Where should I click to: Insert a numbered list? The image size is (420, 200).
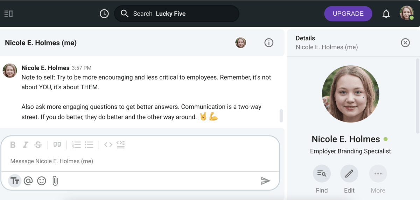[x=76, y=145]
